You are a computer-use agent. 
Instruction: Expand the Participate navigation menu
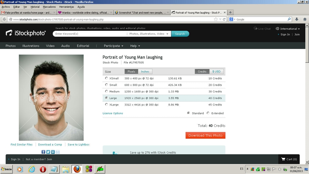(114, 46)
